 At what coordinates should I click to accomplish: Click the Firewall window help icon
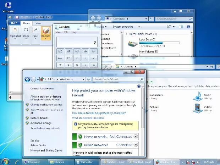[139, 86]
